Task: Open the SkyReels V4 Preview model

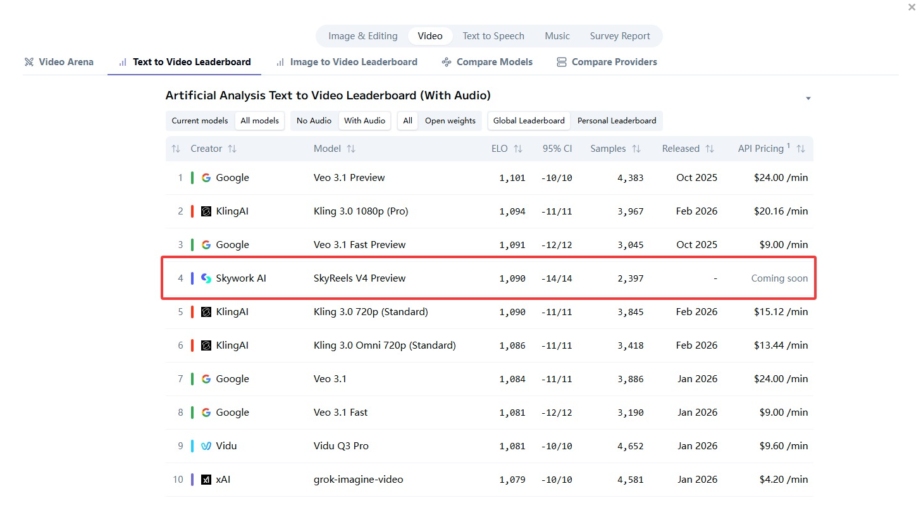Action: tap(359, 278)
